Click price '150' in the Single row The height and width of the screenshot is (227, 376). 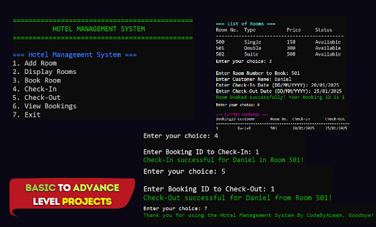pos(291,42)
